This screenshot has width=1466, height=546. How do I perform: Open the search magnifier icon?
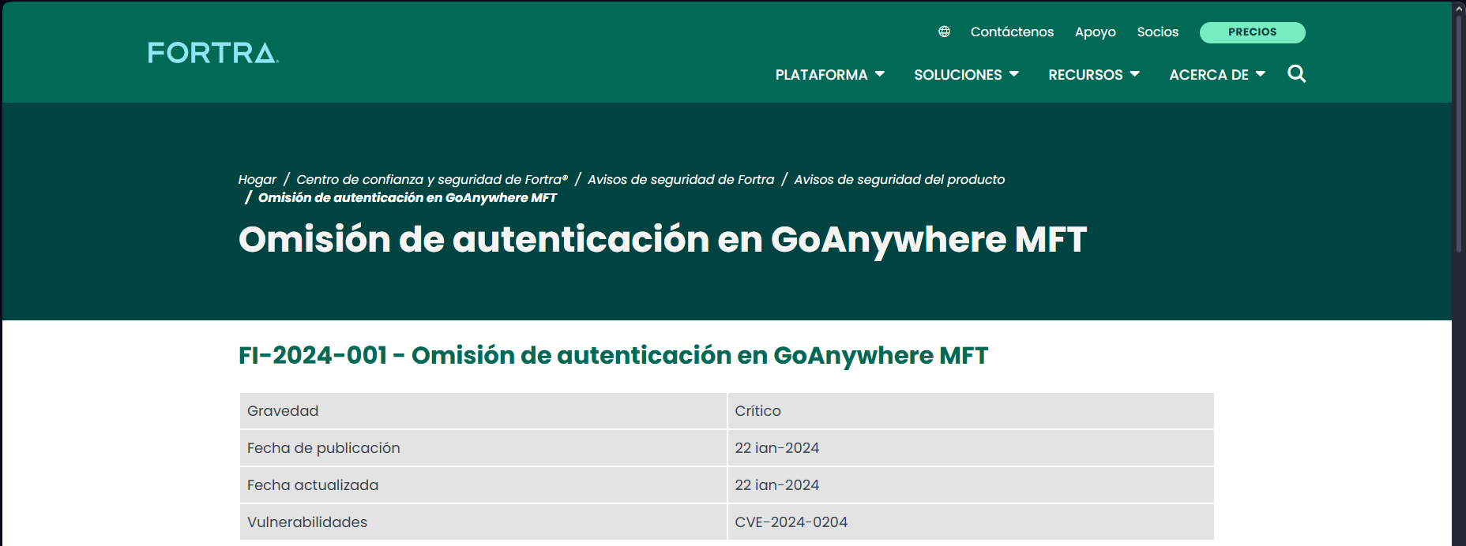click(x=1296, y=73)
